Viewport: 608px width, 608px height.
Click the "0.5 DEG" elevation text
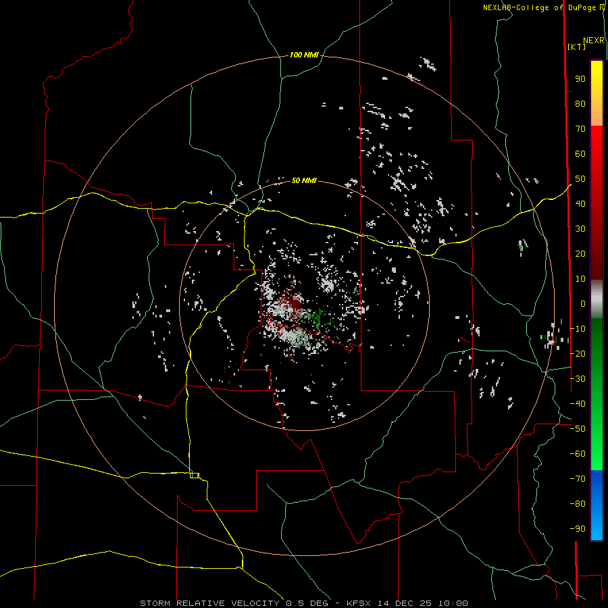tap(307, 603)
